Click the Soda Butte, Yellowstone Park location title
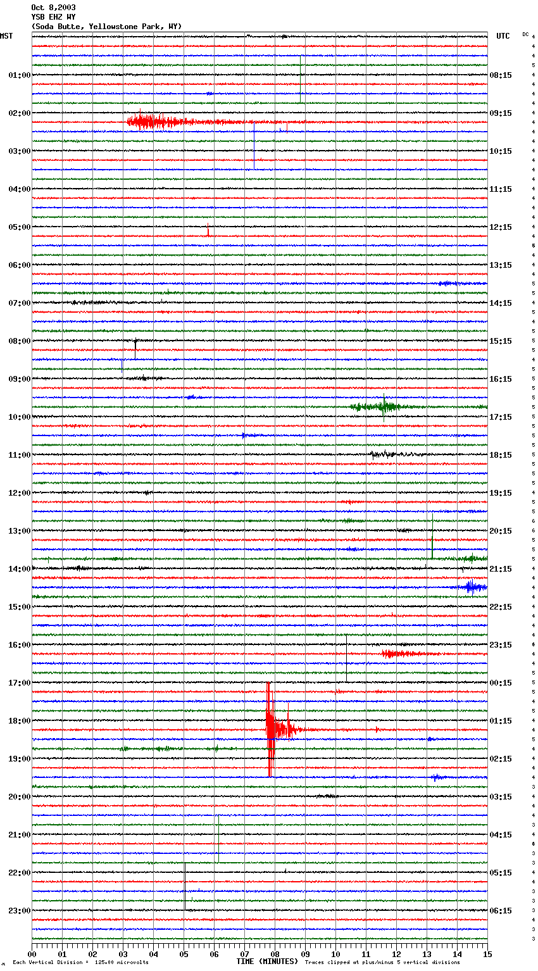Viewport: 538px width, 971px height. tap(106, 27)
